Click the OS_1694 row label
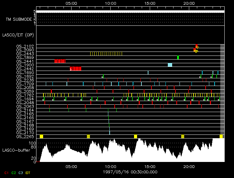This screenshot has width=234, height=178. coord(25,99)
